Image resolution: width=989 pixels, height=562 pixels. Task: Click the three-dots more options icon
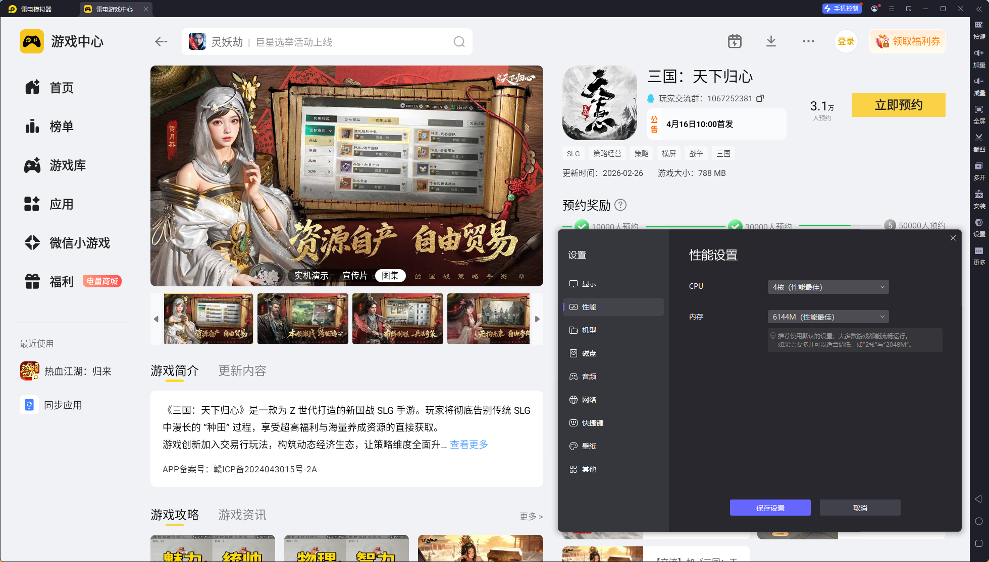(x=808, y=41)
